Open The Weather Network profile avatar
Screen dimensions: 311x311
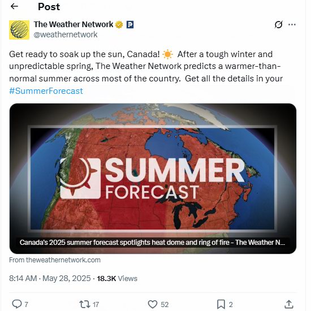coord(19,30)
